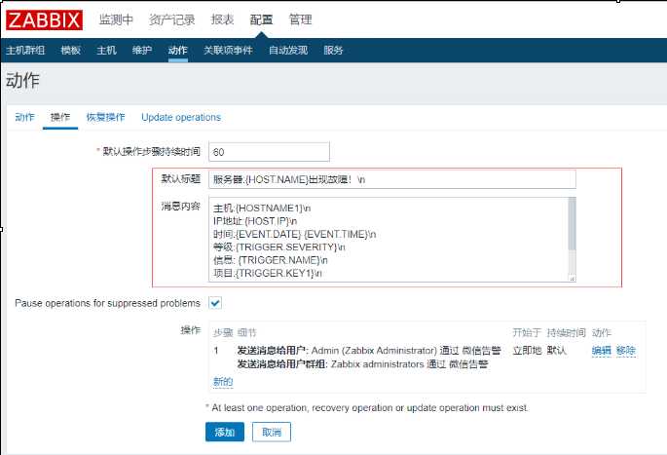Click the ZABBIX logo
The width and height of the screenshot is (667, 455).
[44, 20]
